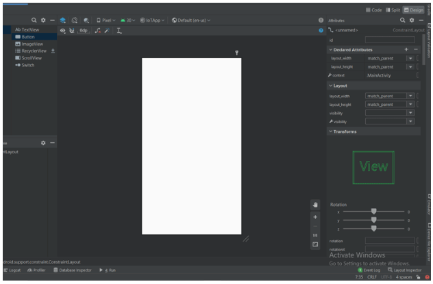
Task: Click the id input field
Action: click(389, 40)
